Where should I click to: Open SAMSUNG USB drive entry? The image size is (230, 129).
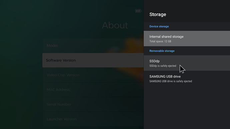(187, 78)
